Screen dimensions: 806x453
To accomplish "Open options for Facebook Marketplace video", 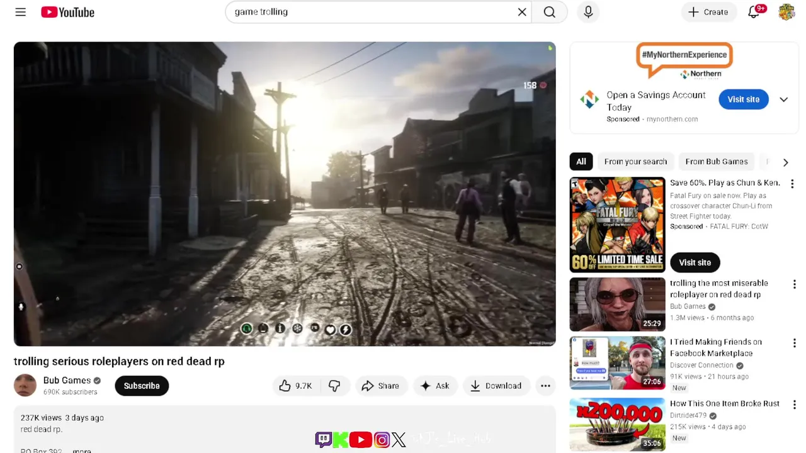I will click(x=794, y=344).
